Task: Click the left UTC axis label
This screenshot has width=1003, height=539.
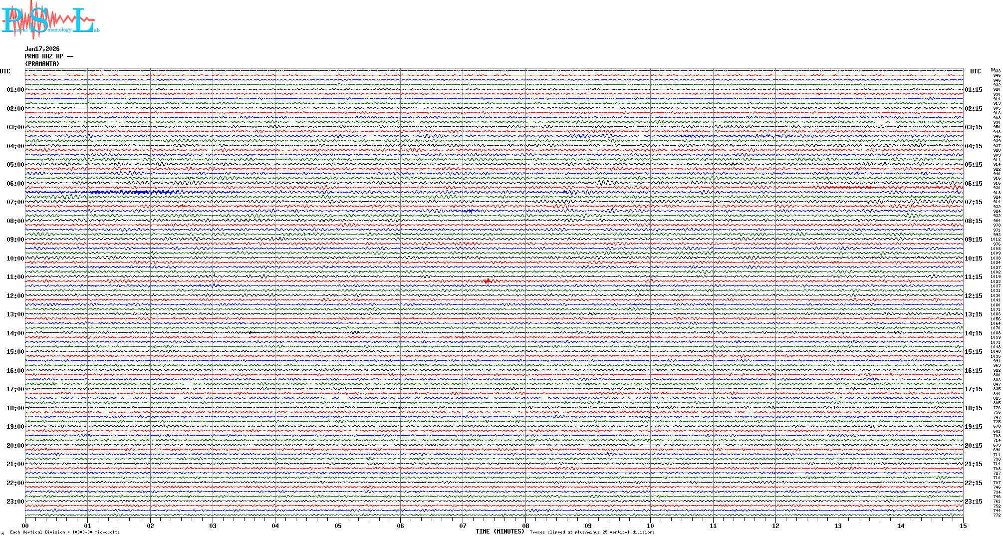Action: click(5, 71)
